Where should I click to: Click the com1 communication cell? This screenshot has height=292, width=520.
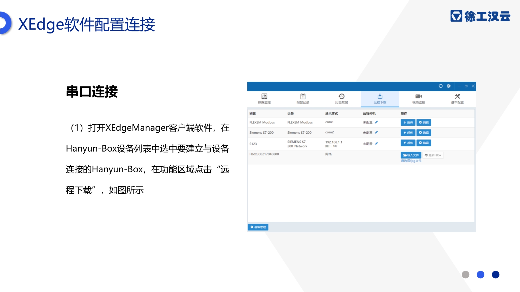[329, 122]
